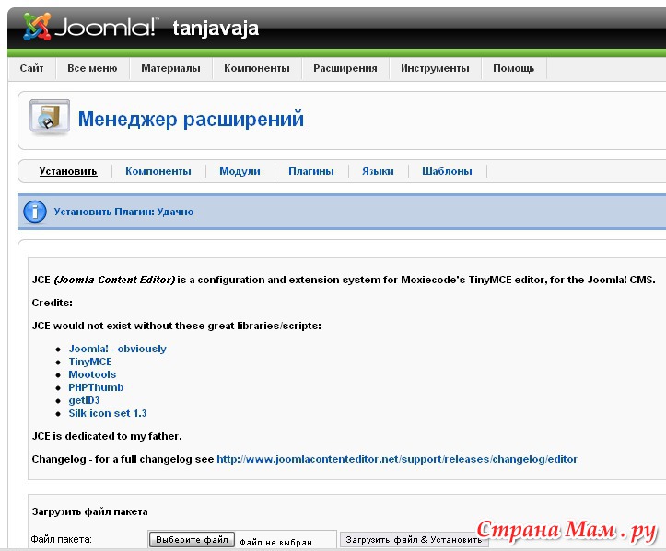The height and width of the screenshot is (551, 666).
Task: Follow the Mootools link
Action: (x=92, y=374)
